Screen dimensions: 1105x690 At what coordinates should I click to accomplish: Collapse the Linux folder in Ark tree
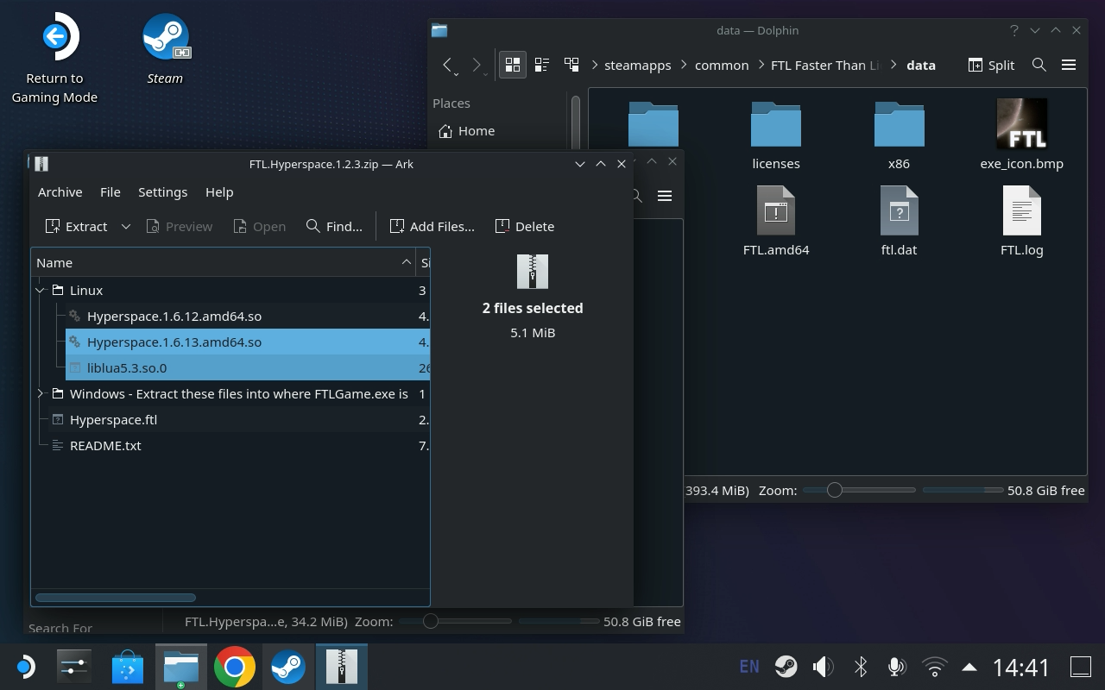(x=41, y=291)
